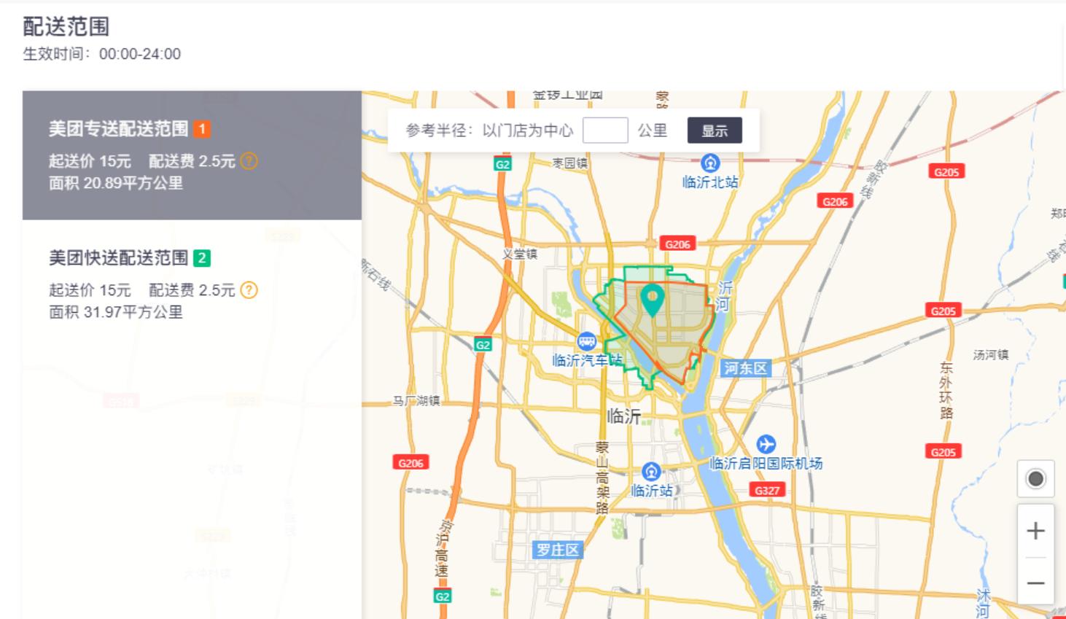Click the airplane icon at 临沂启阳国际机场
The width and height of the screenshot is (1066, 619).
pyautogui.click(x=767, y=444)
